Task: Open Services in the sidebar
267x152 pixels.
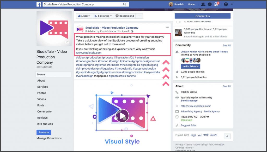Action: (x=43, y=87)
